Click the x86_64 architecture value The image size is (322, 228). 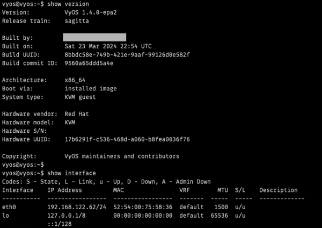tap(75, 80)
